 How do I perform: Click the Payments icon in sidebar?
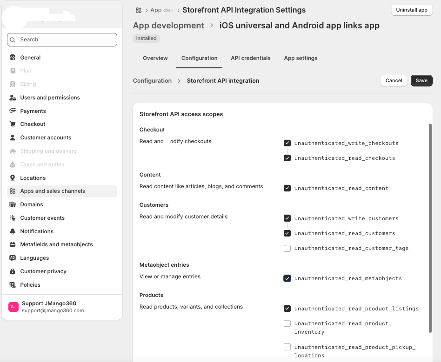[12, 111]
